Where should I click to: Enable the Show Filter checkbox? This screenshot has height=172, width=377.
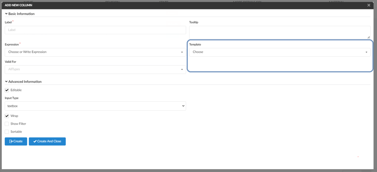7,124
